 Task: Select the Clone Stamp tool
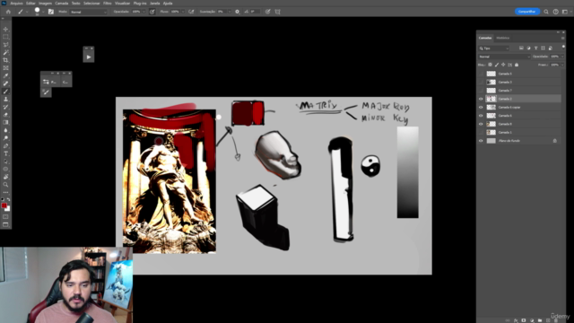point(5,99)
